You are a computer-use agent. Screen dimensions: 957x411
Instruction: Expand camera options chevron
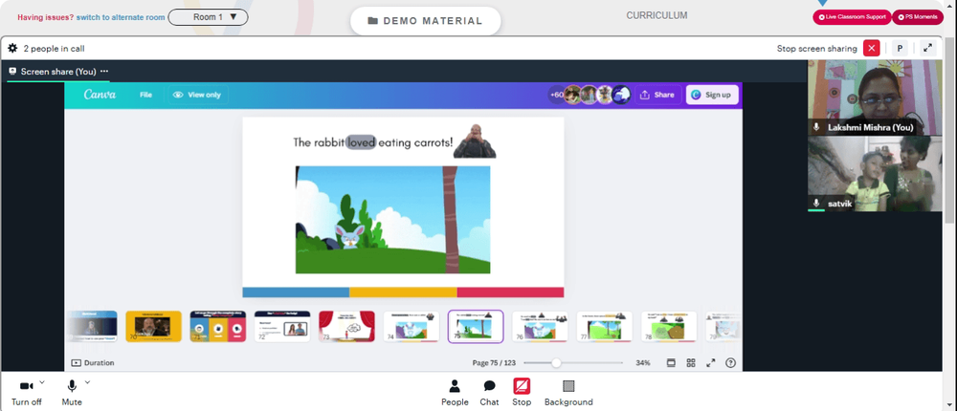coord(42,382)
